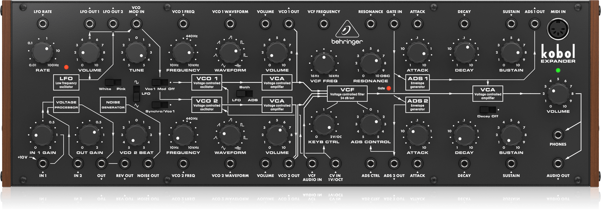Click the VCO 1 WAVEFORM selector knob
601x211 pixels.
[x=230, y=52]
